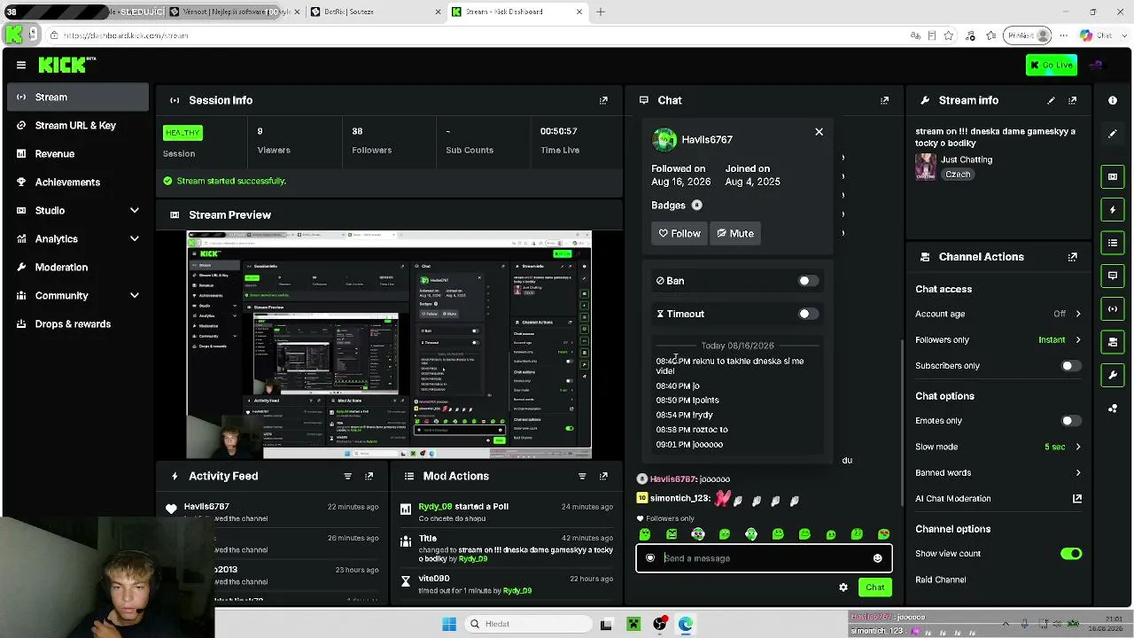Image resolution: width=1134 pixels, height=638 pixels.
Task: Pop out the Stream info panel
Action: pos(1073,100)
